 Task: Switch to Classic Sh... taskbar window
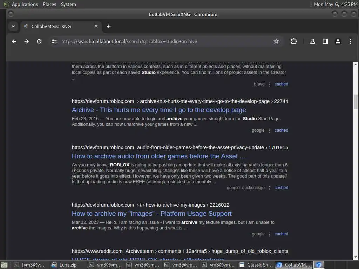click(x=256, y=265)
